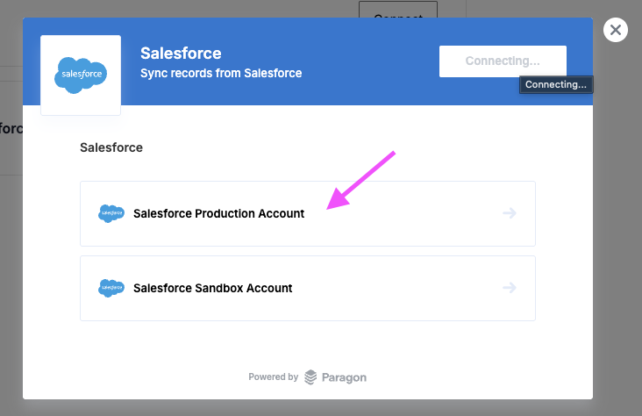The image size is (642, 416).
Task: Select Salesforce Production Account option
Action: [308, 213]
